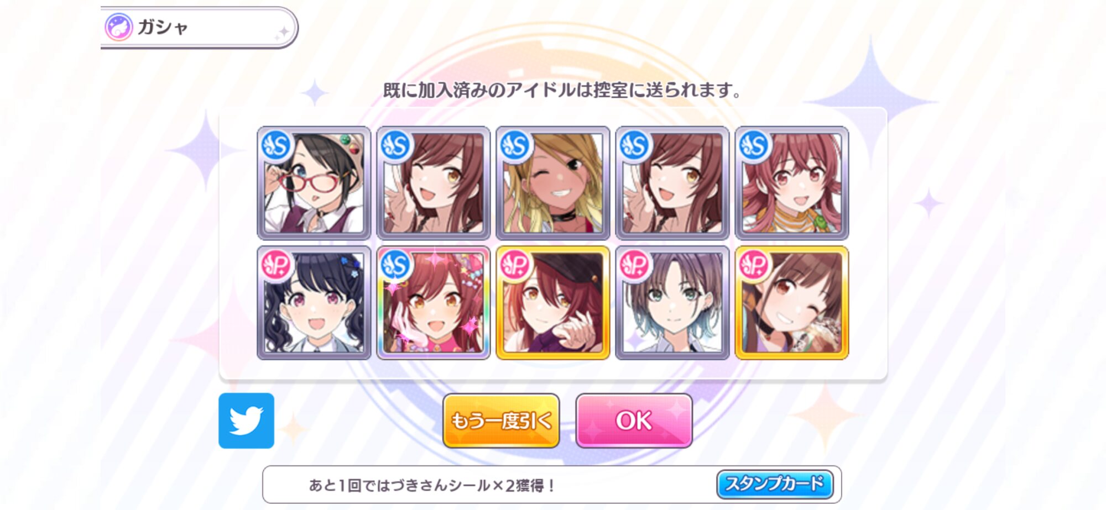This screenshot has width=1106, height=510.
Task: Click the P badge on black-haired twin-tail card
Action: [276, 266]
